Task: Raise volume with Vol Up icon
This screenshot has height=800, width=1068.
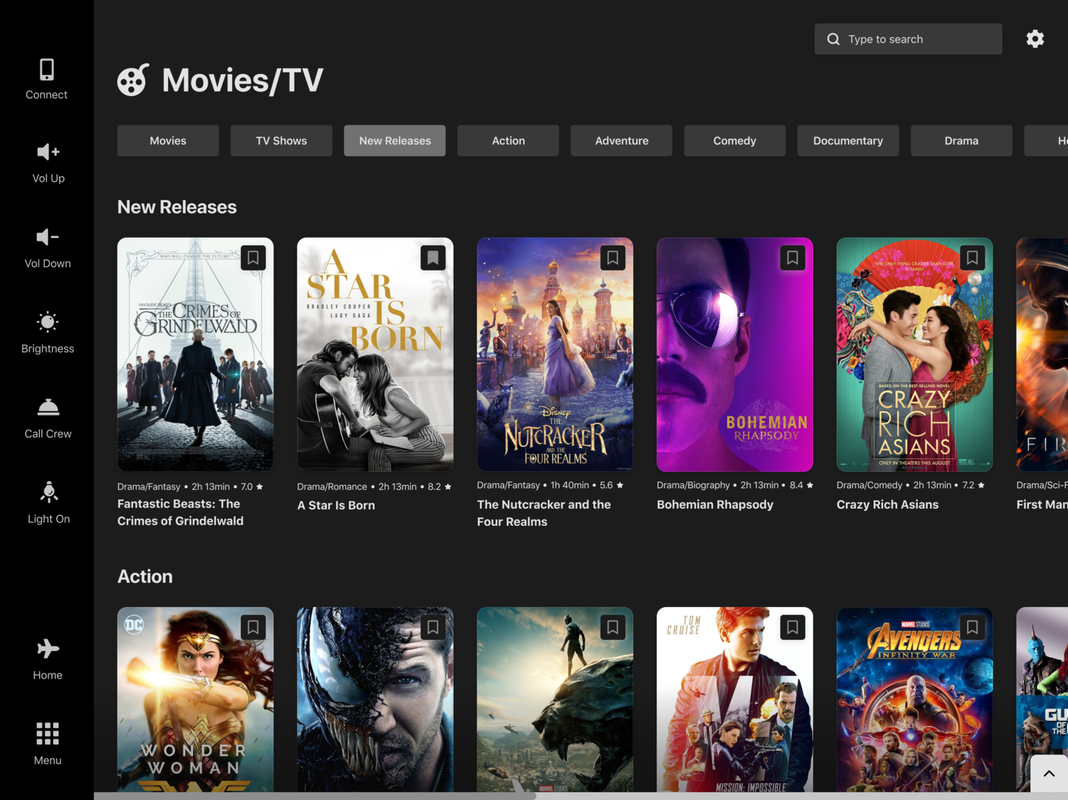Action: click(48, 152)
